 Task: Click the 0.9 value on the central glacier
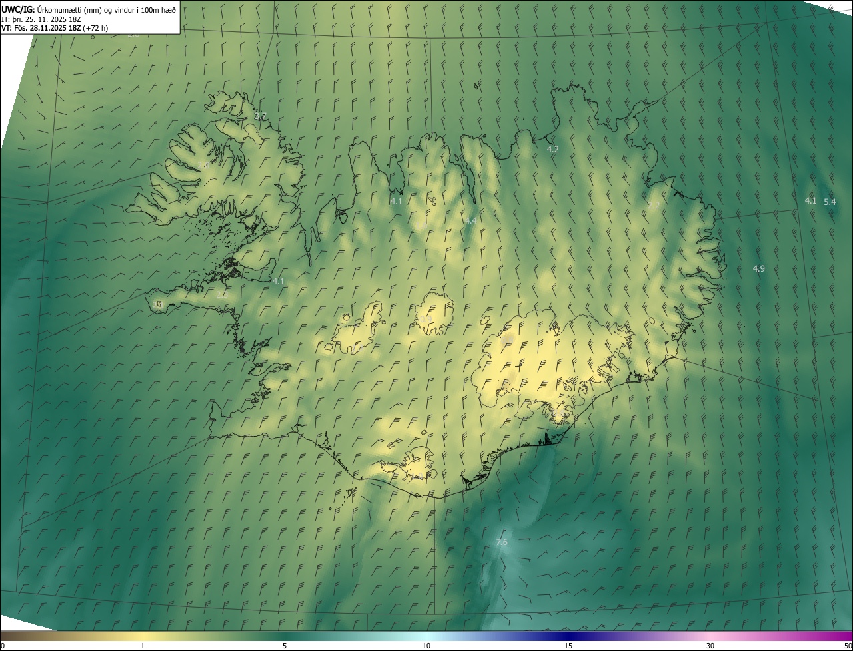pyautogui.click(x=426, y=319)
